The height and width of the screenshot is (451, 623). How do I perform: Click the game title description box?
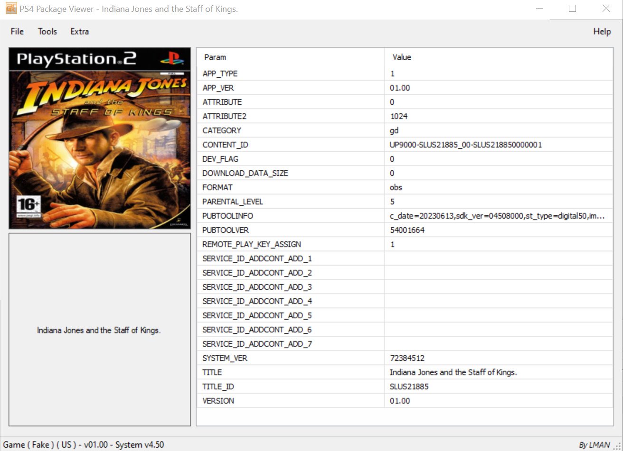[x=100, y=330]
